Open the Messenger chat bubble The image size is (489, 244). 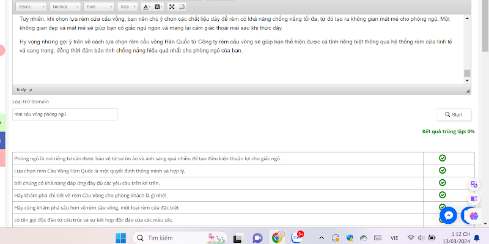449,216
